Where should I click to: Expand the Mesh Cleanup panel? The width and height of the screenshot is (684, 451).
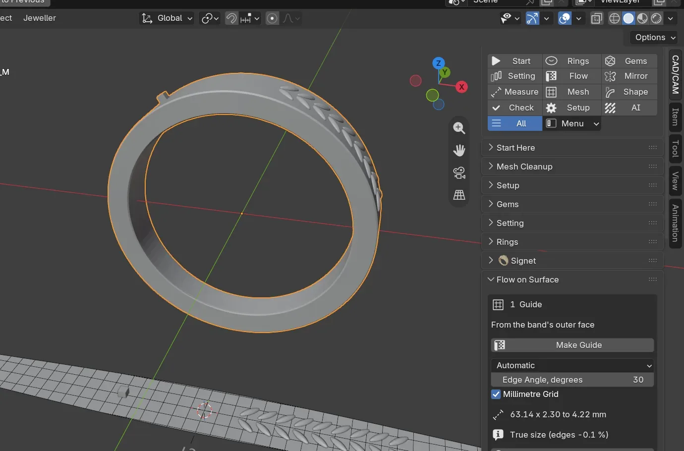572,167
